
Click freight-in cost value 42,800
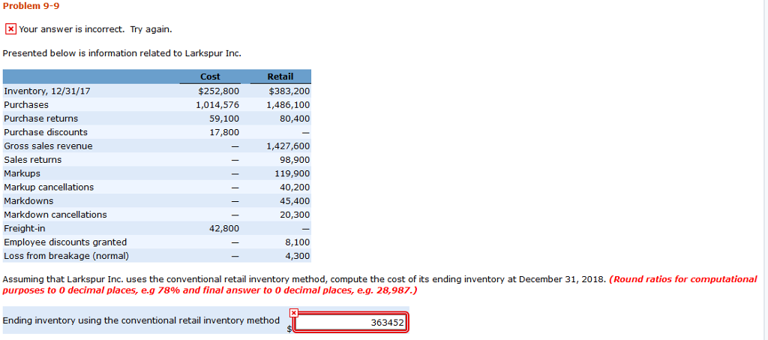225,228
